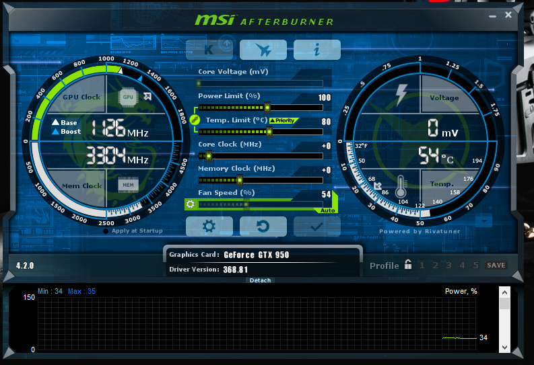The width and height of the screenshot is (534, 365).
Task: Click the Power, % graph label
Action: [461, 291]
